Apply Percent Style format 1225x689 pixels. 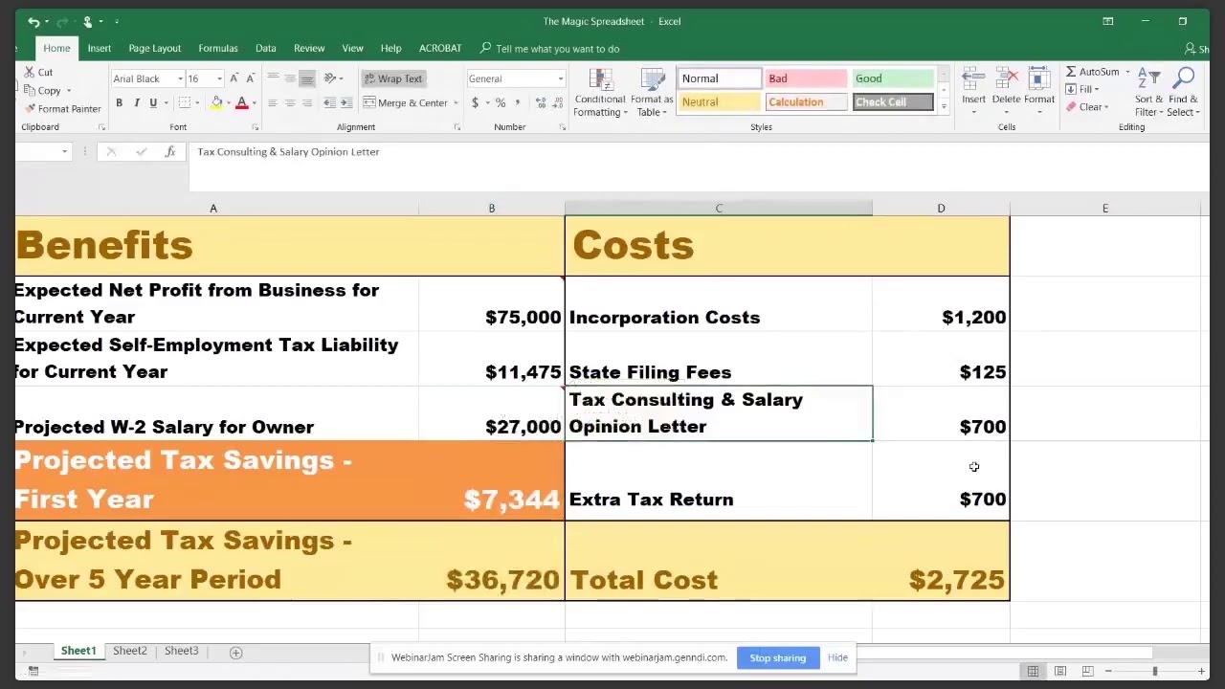(501, 102)
